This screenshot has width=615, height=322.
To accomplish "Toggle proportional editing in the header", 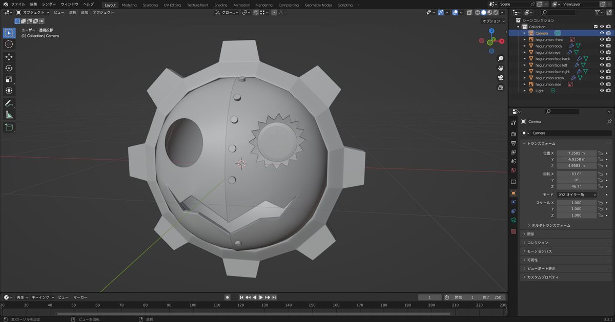I will pos(274,12).
